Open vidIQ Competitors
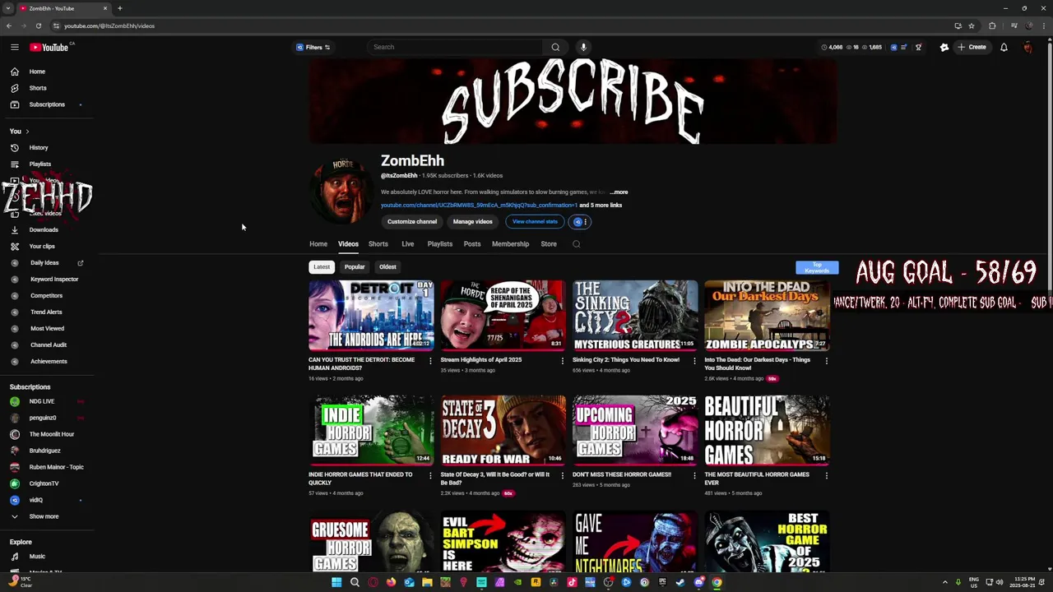Image resolution: width=1053 pixels, height=592 pixels. (46, 295)
